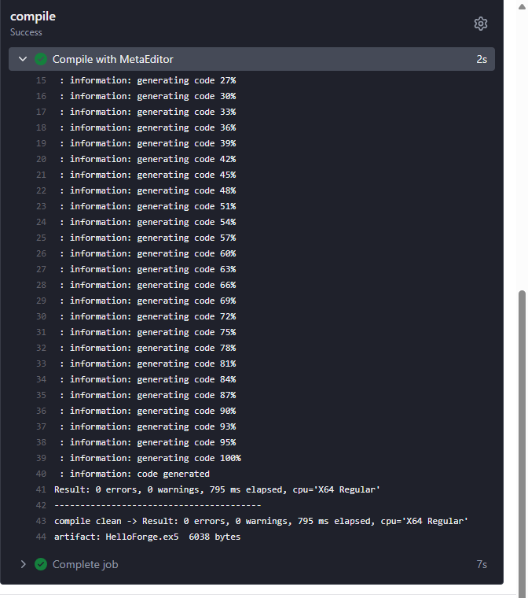The height and width of the screenshot is (598, 528).
Task: Click the scrollbar up arrow
Action: (x=522, y=6)
